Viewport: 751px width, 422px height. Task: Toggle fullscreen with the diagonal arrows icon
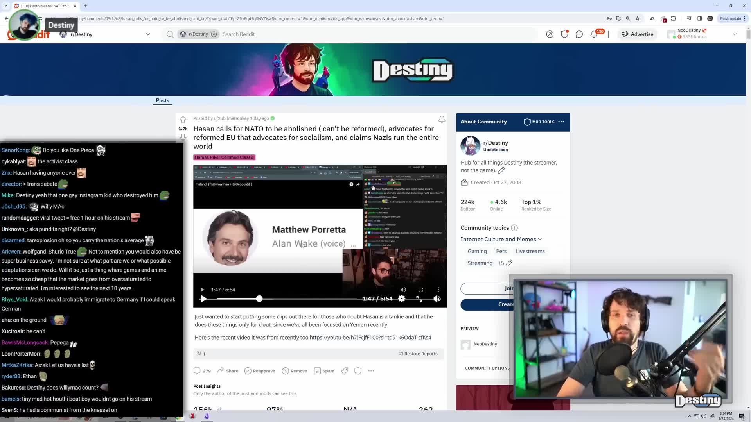(x=419, y=299)
